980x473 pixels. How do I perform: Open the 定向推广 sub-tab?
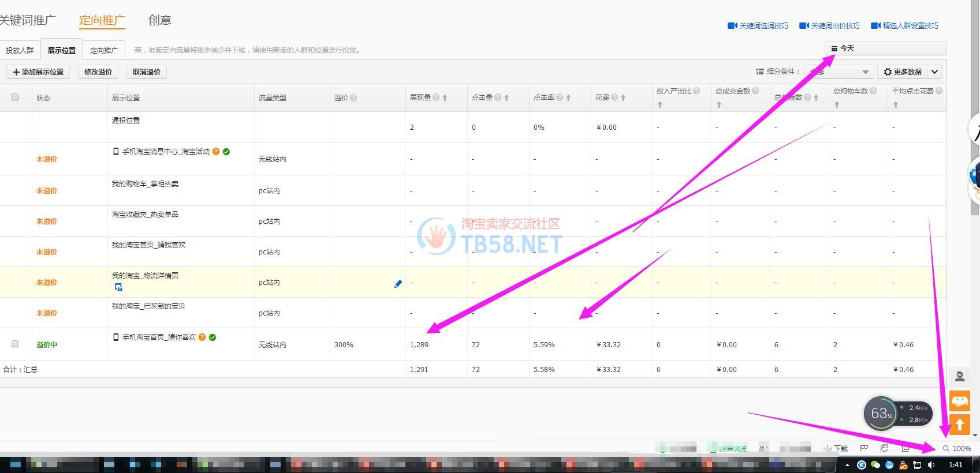[x=103, y=50]
